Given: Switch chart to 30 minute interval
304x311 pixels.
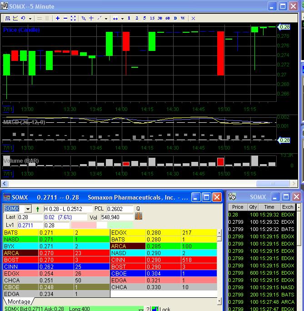Looking at the screenshot, I should (x=160, y=18).
